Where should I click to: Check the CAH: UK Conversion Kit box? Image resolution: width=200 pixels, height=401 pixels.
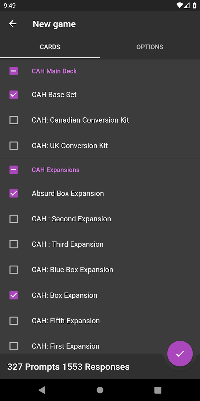(x=14, y=146)
